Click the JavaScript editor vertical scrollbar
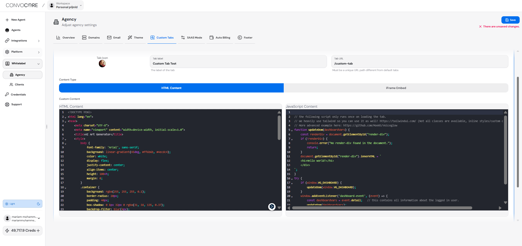The image size is (522, 246). 505,150
